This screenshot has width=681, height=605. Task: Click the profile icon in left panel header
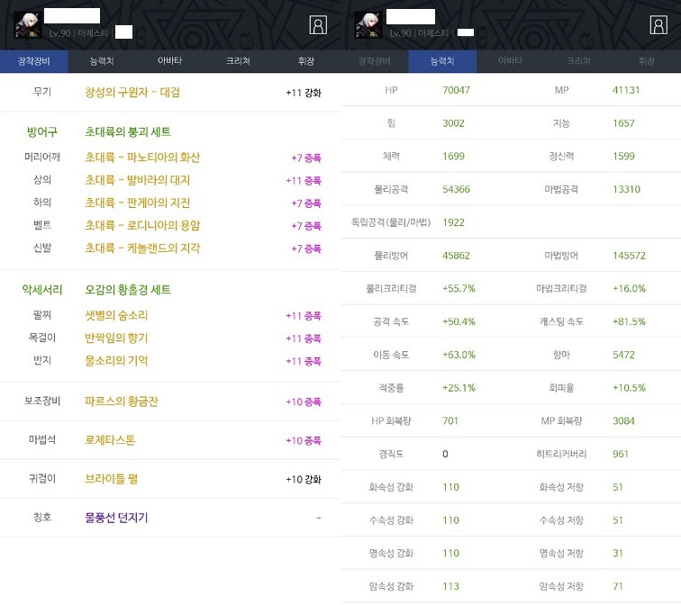318,25
